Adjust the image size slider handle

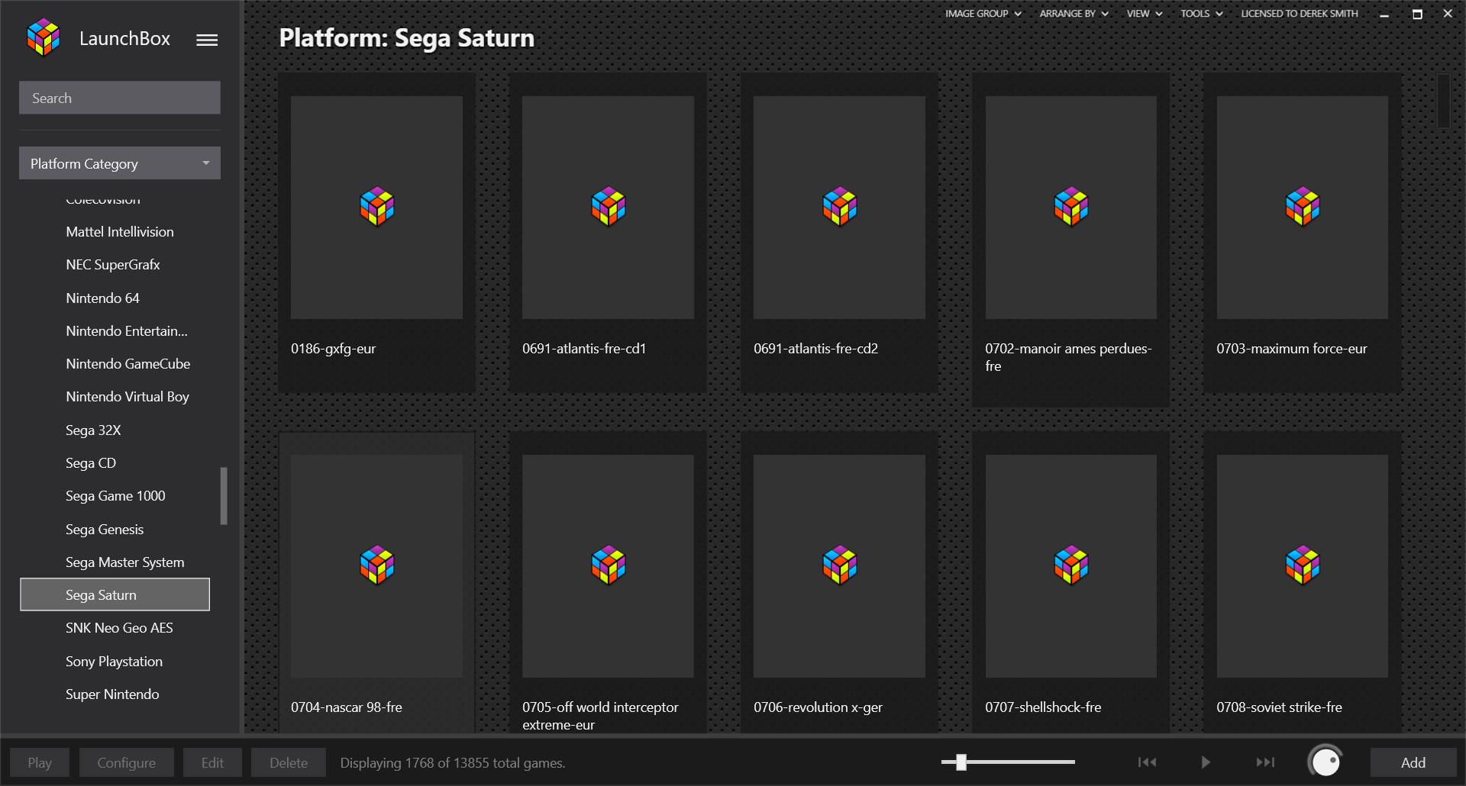961,762
